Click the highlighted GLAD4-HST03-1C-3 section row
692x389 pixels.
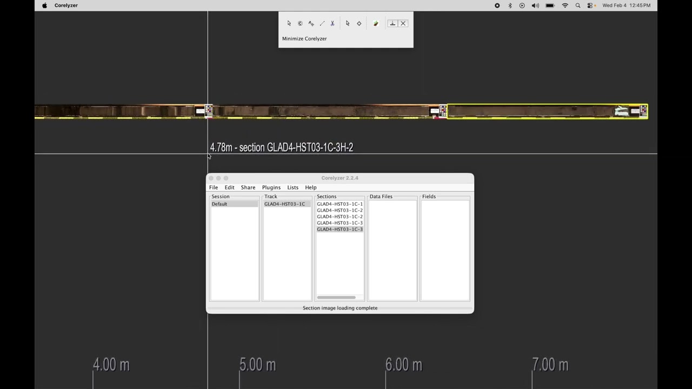tap(340, 229)
